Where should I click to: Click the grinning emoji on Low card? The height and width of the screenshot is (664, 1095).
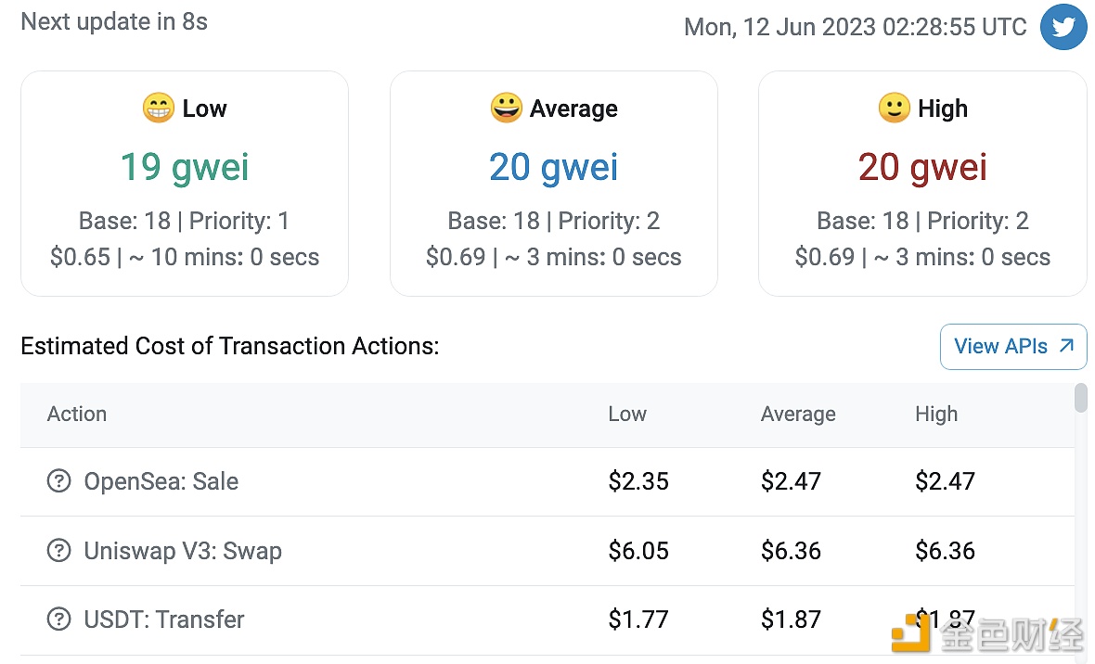point(159,109)
